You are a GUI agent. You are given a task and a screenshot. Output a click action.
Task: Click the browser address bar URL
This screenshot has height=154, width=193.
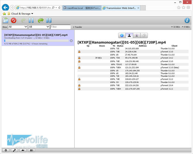coord(35,8)
